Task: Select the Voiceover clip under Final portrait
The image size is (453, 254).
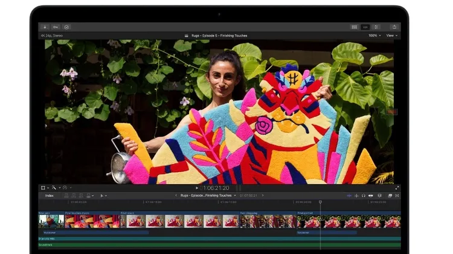Action: pyautogui.click(x=327, y=233)
